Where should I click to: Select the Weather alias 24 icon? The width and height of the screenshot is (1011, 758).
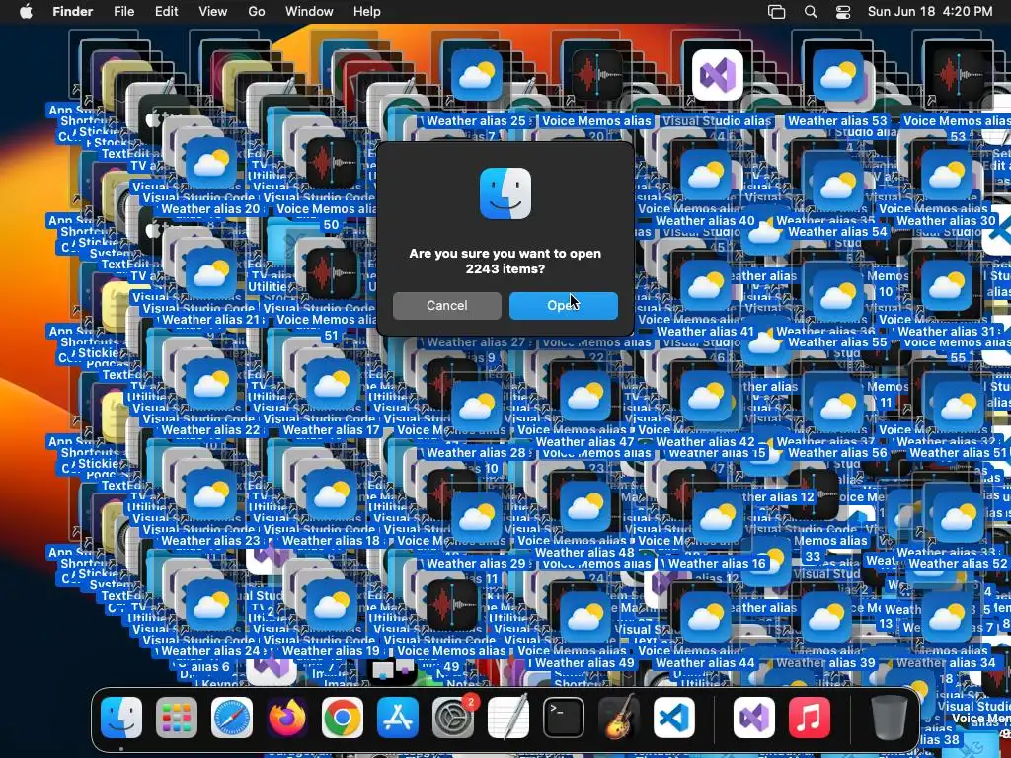(211, 606)
